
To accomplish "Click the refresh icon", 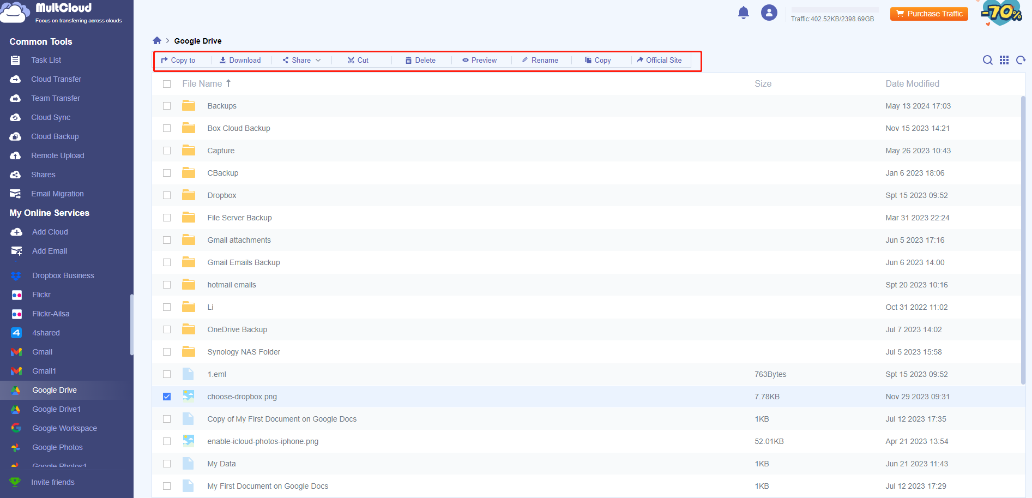I will 1021,60.
